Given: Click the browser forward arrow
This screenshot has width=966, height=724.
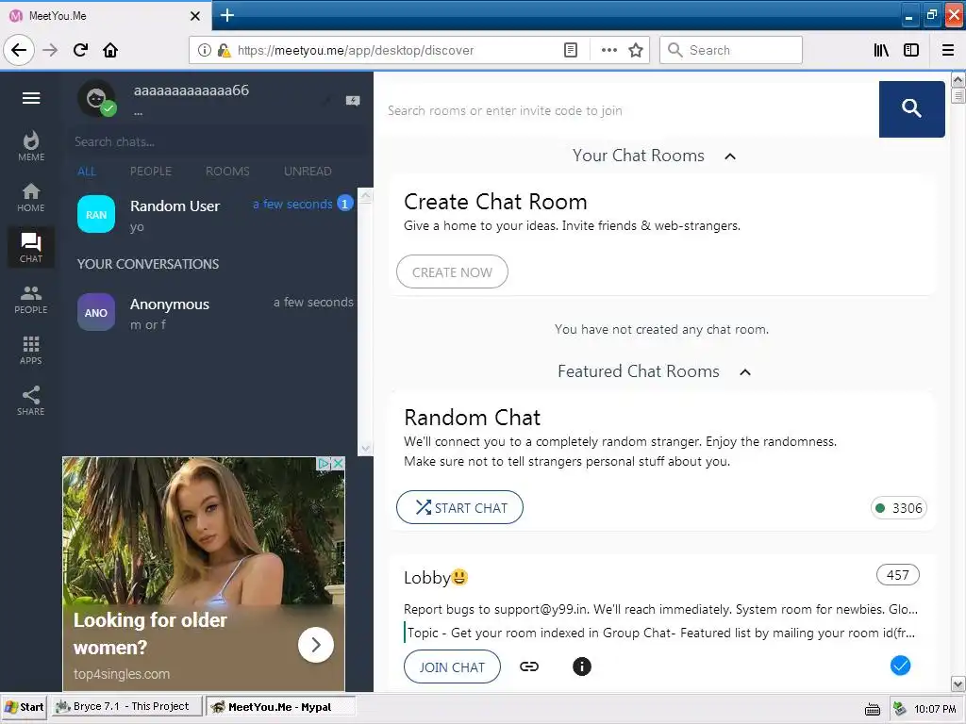Looking at the screenshot, I should [x=50, y=50].
